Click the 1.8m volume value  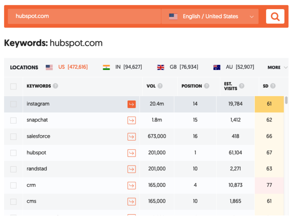[157, 120]
